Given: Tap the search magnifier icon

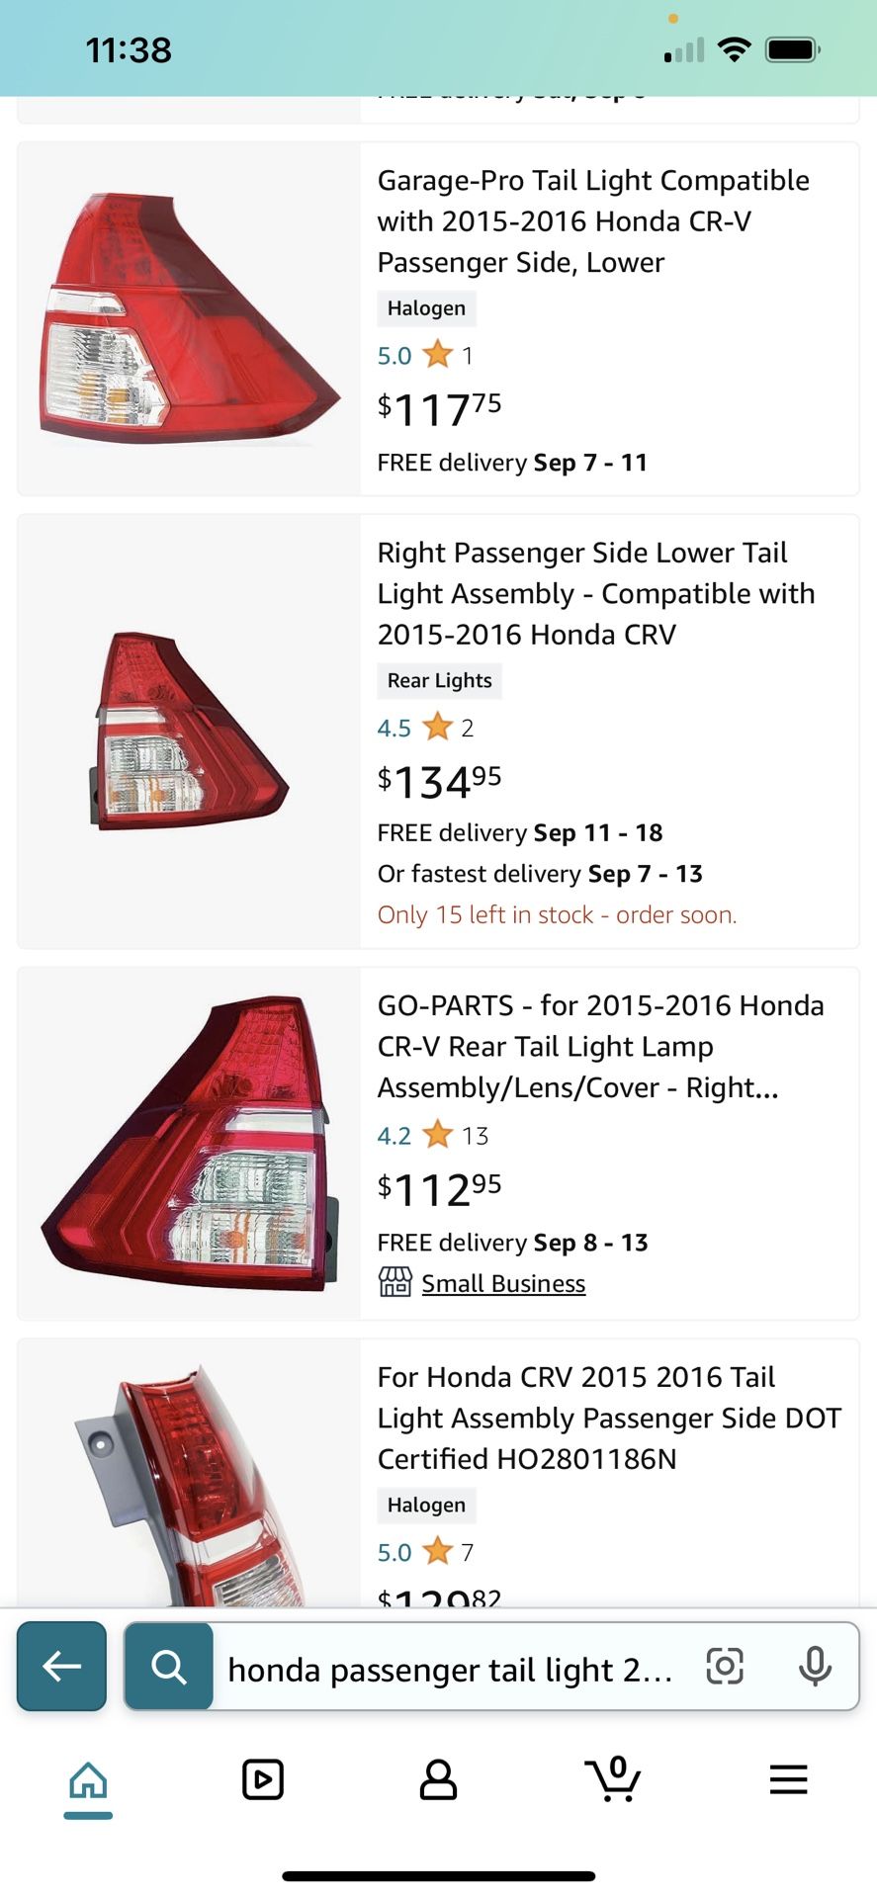Looking at the screenshot, I should pos(169,1667).
